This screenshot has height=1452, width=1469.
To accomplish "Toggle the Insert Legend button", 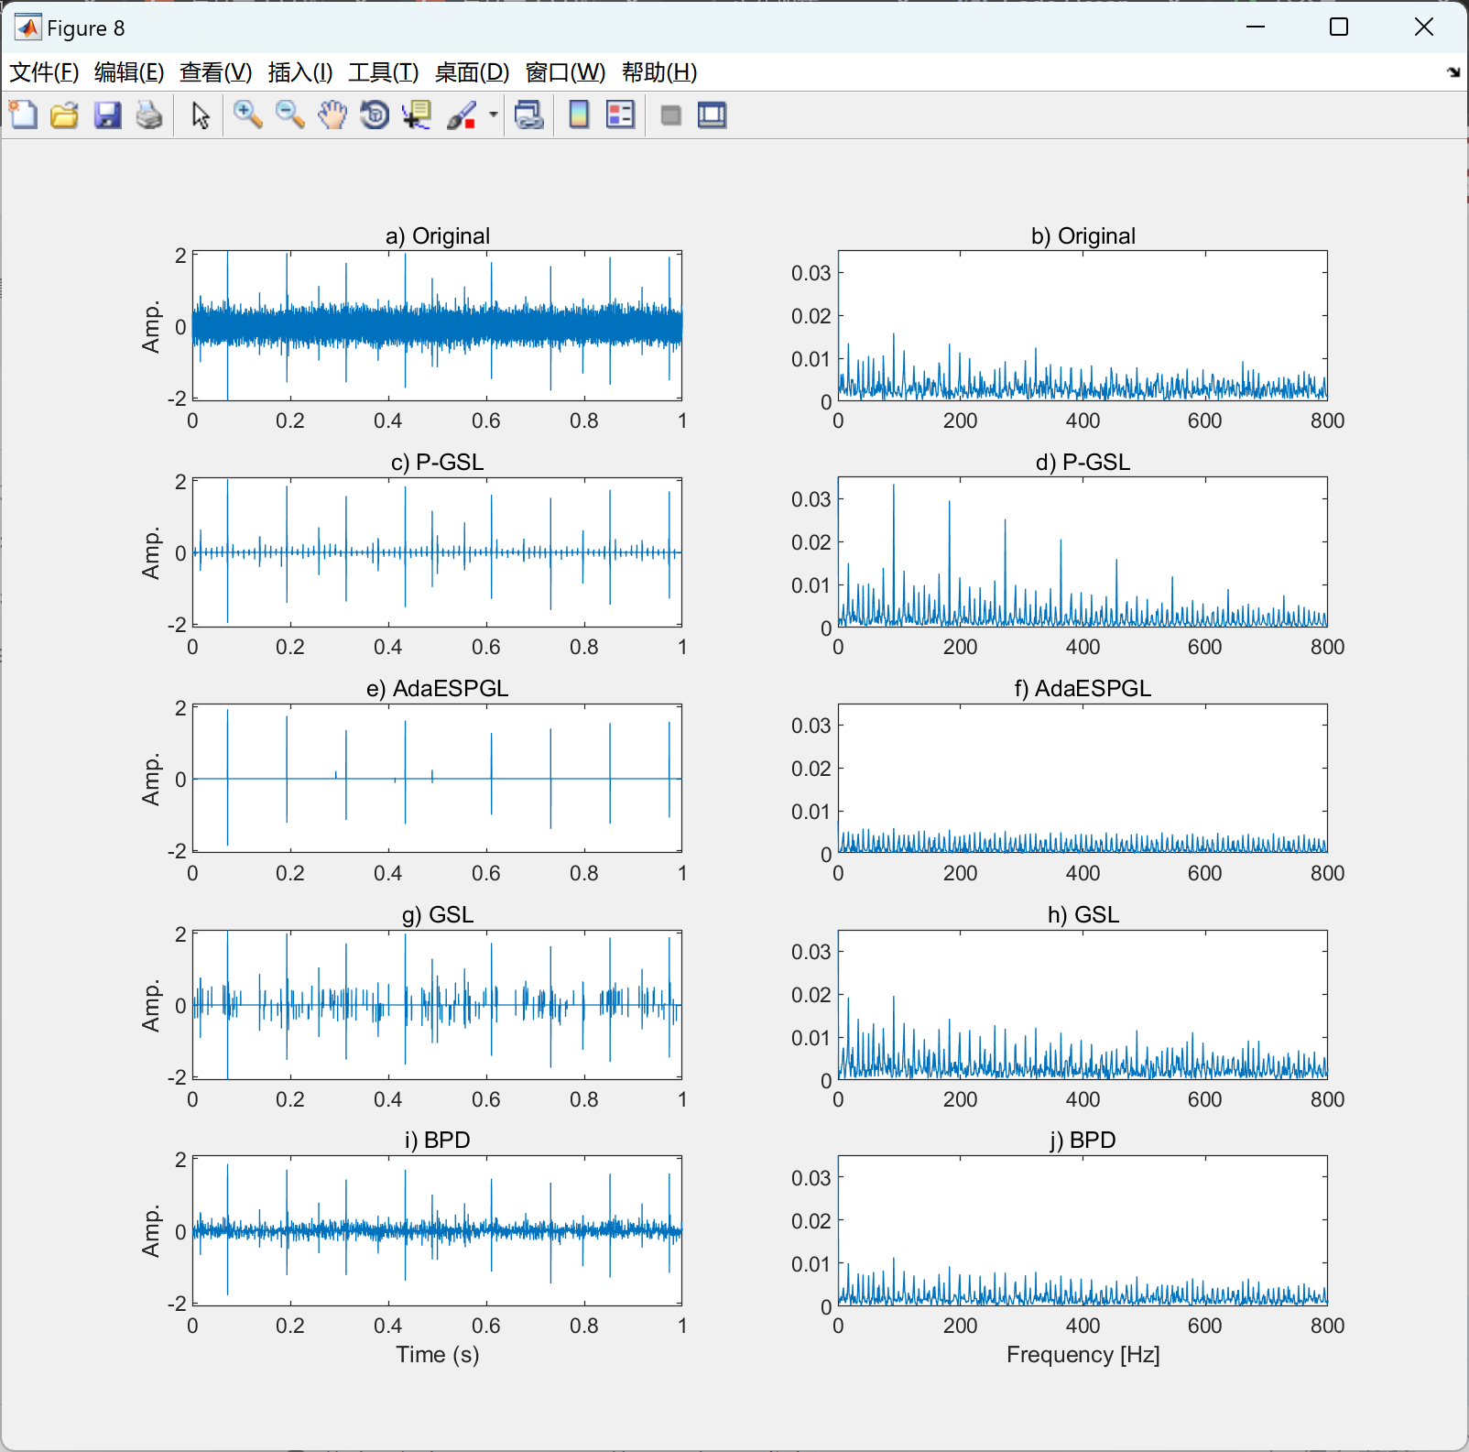I will click(620, 115).
